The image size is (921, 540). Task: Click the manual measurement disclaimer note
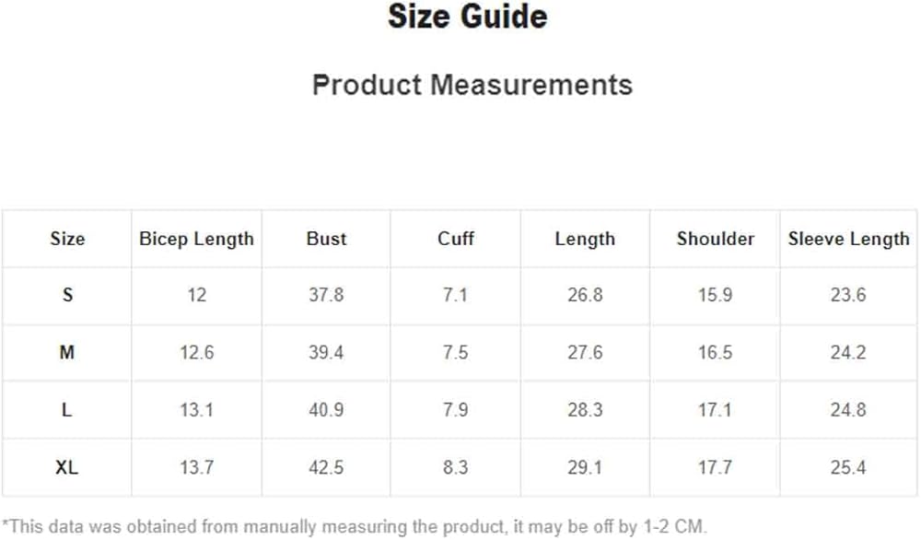tap(355, 526)
